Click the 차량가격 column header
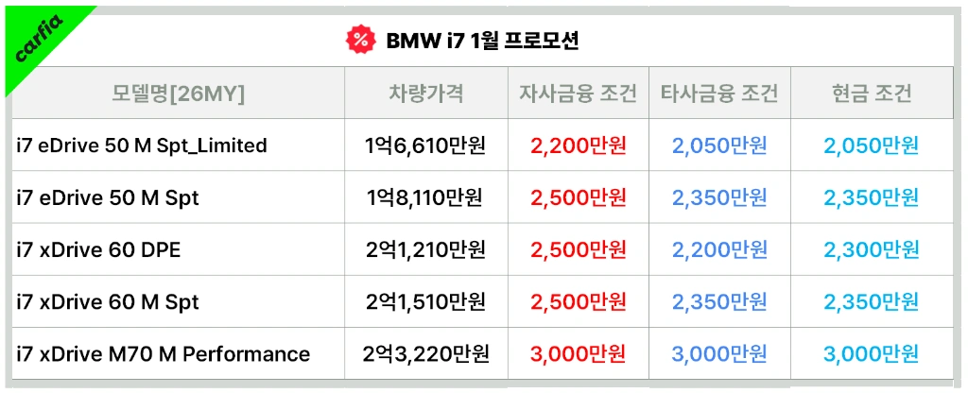Screen dimensions: 968x393 click(x=426, y=94)
